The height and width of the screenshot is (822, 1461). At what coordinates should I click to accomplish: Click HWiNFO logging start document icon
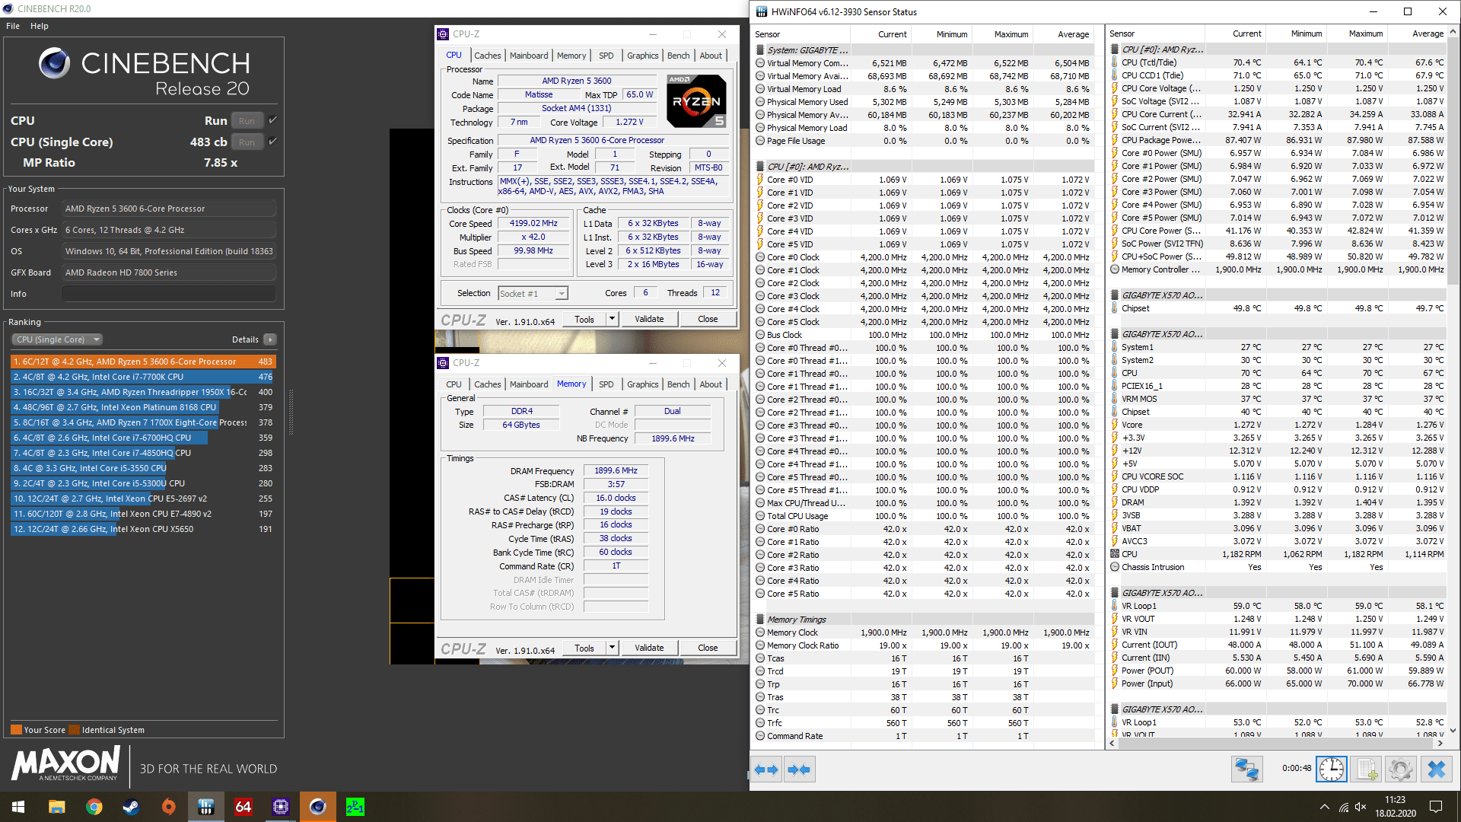[1367, 769]
